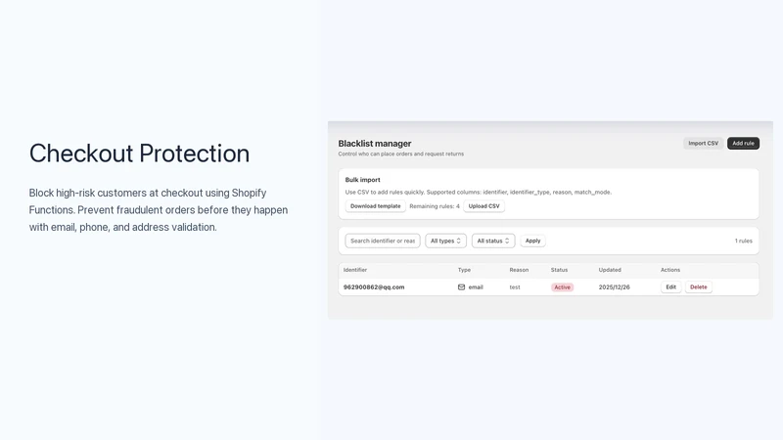
Task: Click the All status dropdown chevron arrows
Action: tap(507, 241)
